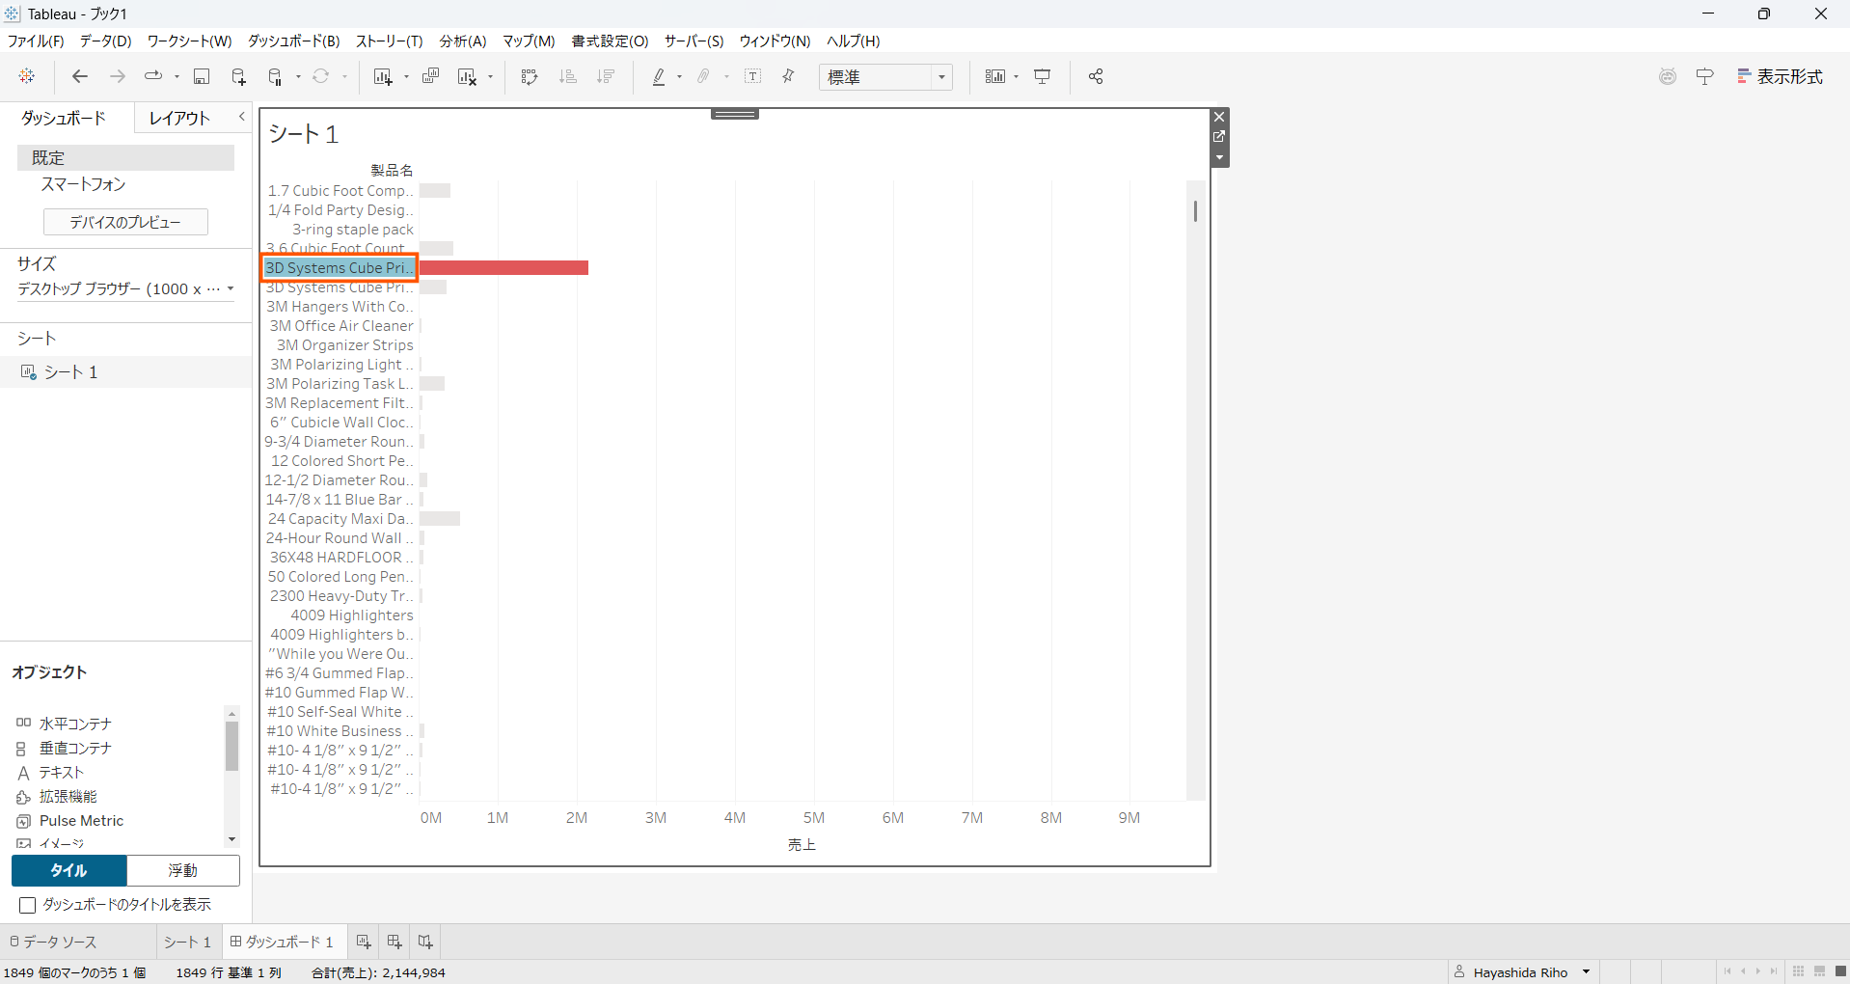Open the 分析(A) menu
This screenshot has height=984, width=1850.
[x=462, y=41]
